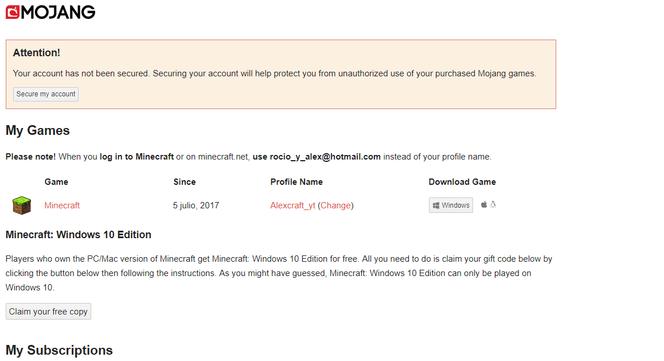
Task: Click the 'Players who own the PC/Mac version' text
Action: coord(279,273)
